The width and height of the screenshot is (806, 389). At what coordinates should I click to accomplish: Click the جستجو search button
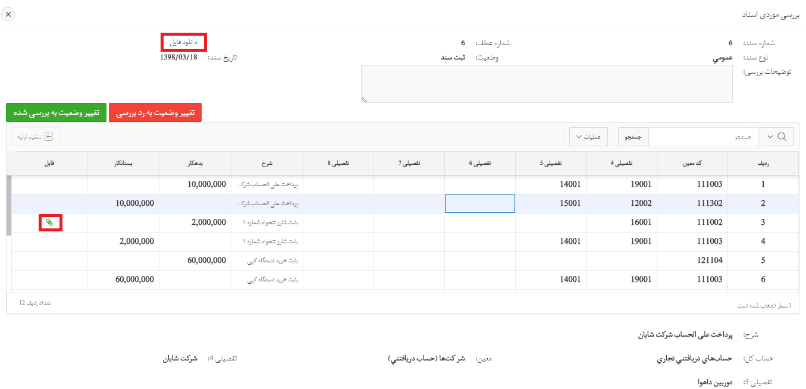click(633, 136)
